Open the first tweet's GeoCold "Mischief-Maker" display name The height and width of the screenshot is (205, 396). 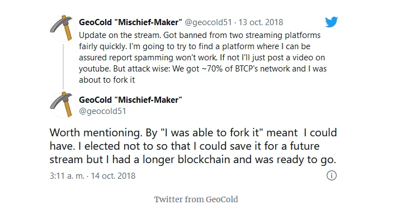[x=130, y=22]
